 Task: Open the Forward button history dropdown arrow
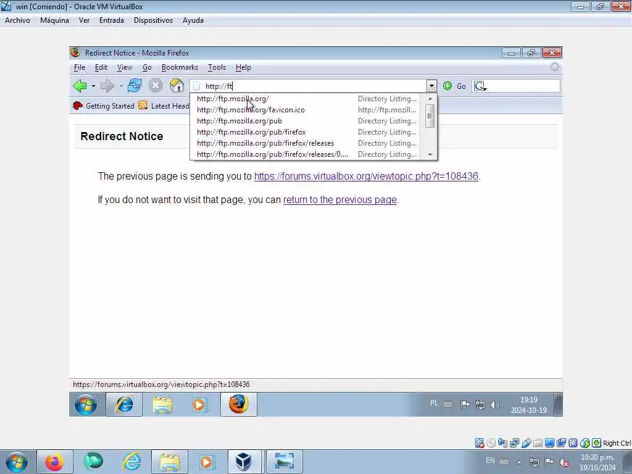120,86
